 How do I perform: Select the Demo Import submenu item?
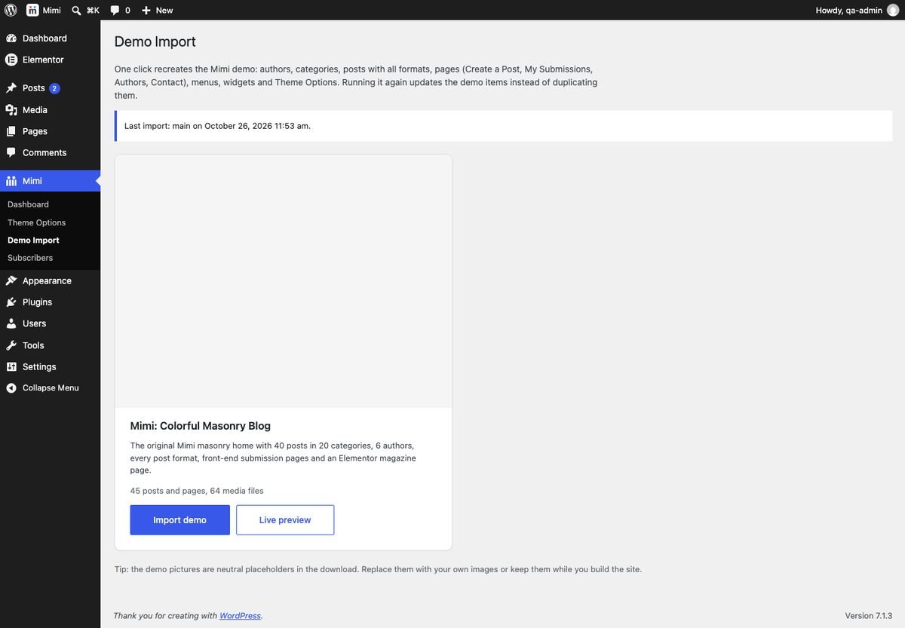tap(33, 240)
